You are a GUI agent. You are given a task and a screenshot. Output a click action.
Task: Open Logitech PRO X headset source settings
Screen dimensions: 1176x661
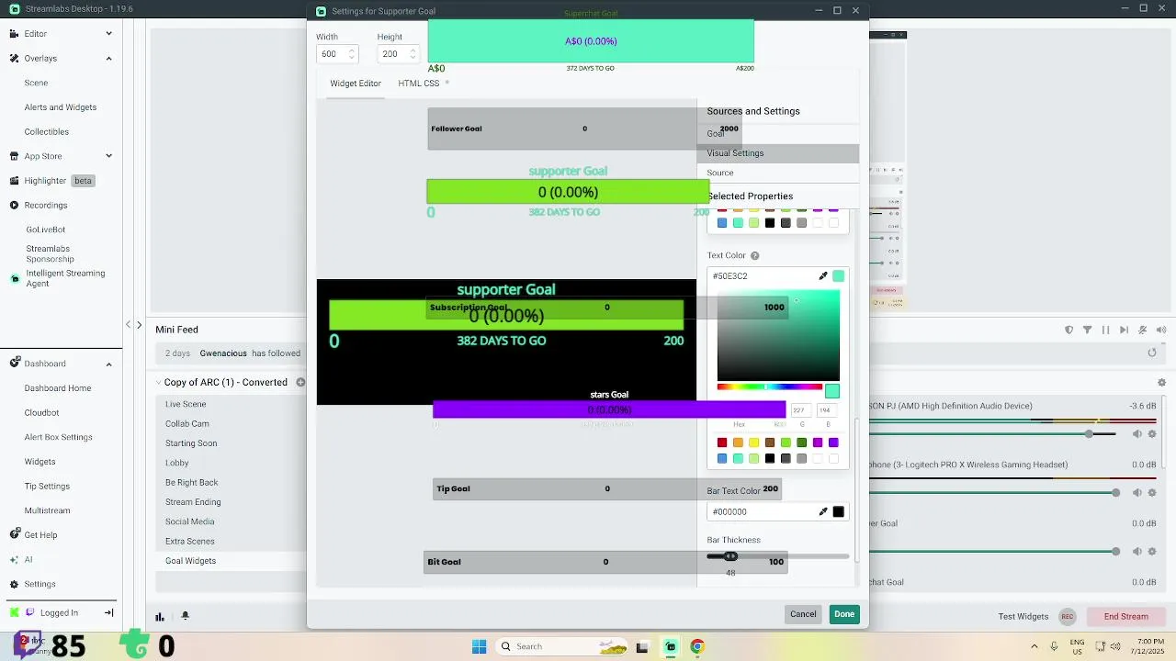click(1152, 493)
